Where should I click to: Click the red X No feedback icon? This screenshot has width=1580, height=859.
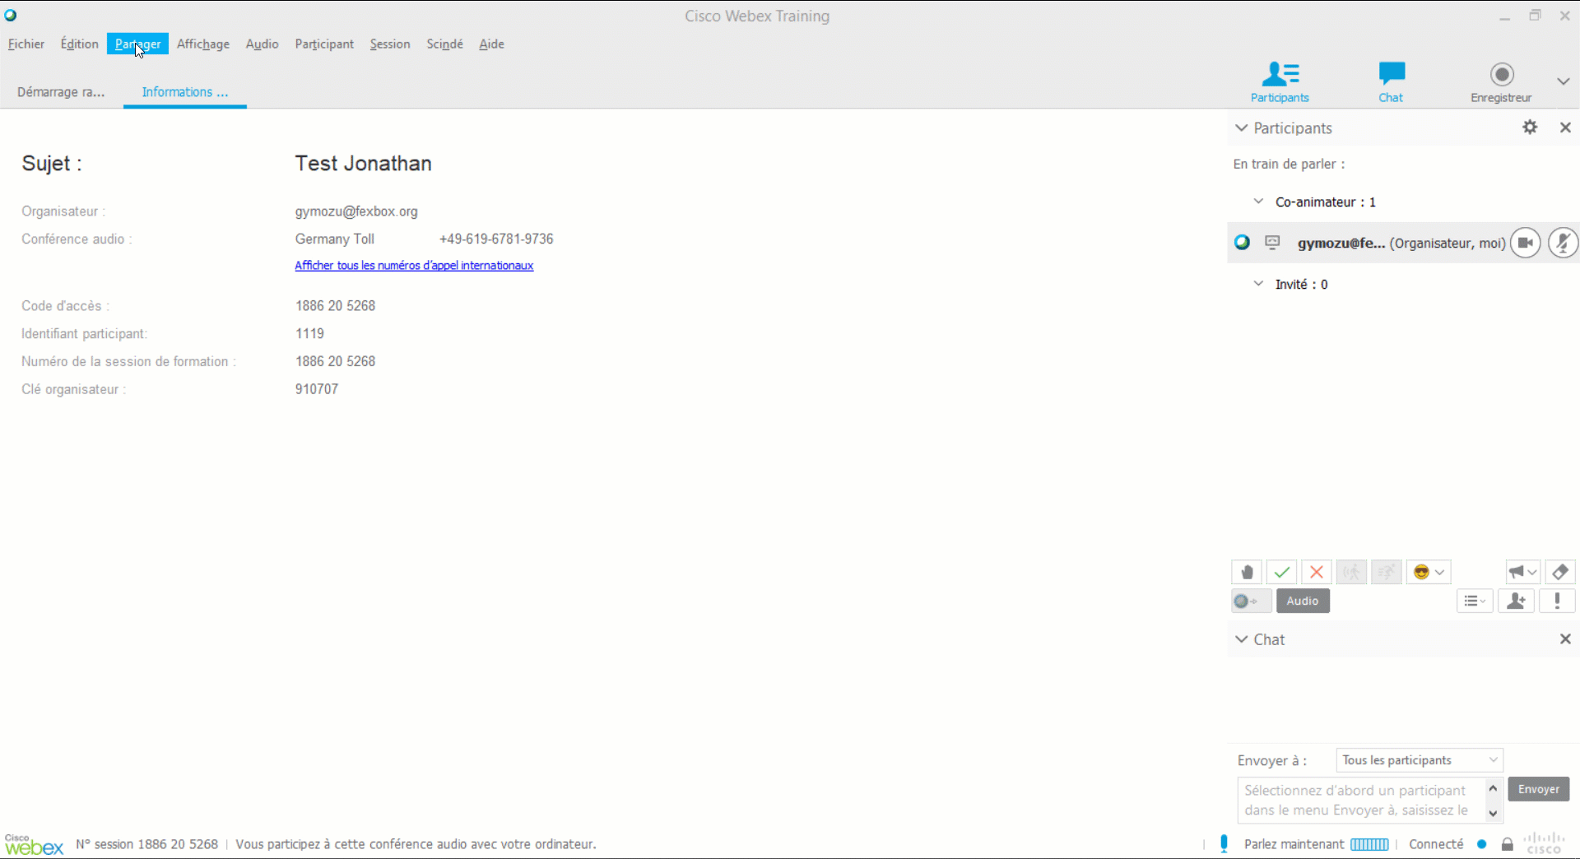coord(1316,572)
